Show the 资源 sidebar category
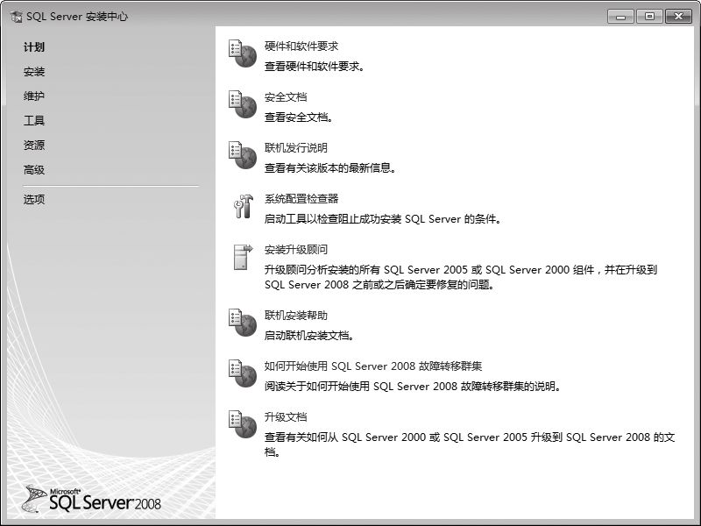 tap(34, 145)
